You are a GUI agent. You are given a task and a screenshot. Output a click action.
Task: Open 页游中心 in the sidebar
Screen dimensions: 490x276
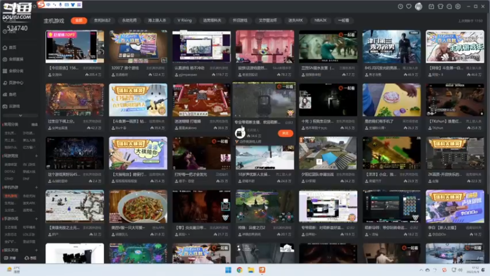point(13,83)
